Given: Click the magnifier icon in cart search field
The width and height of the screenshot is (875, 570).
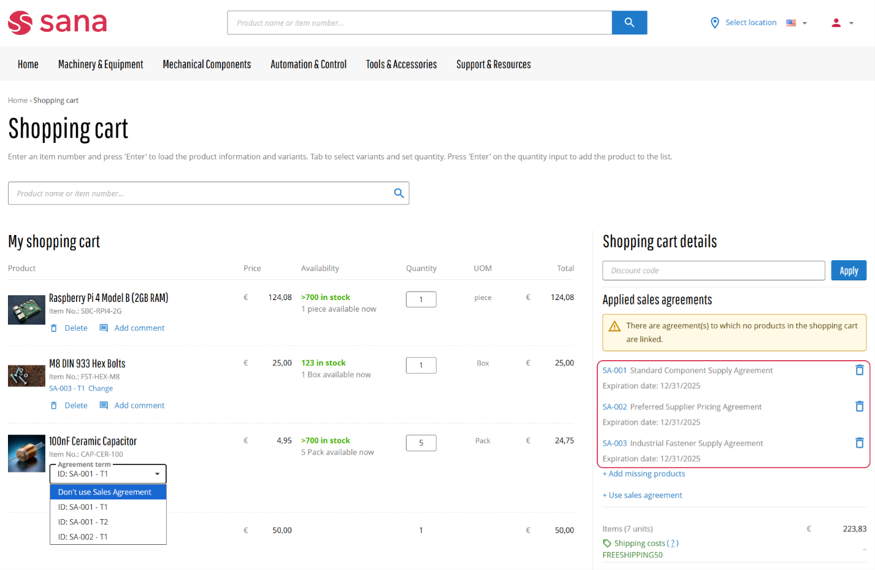Looking at the screenshot, I should click(399, 193).
